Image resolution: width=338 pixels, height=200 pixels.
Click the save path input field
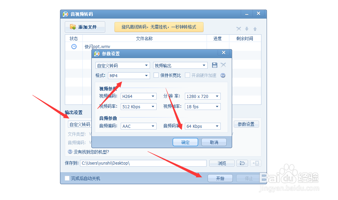pyautogui.click(x=143, y=163)
